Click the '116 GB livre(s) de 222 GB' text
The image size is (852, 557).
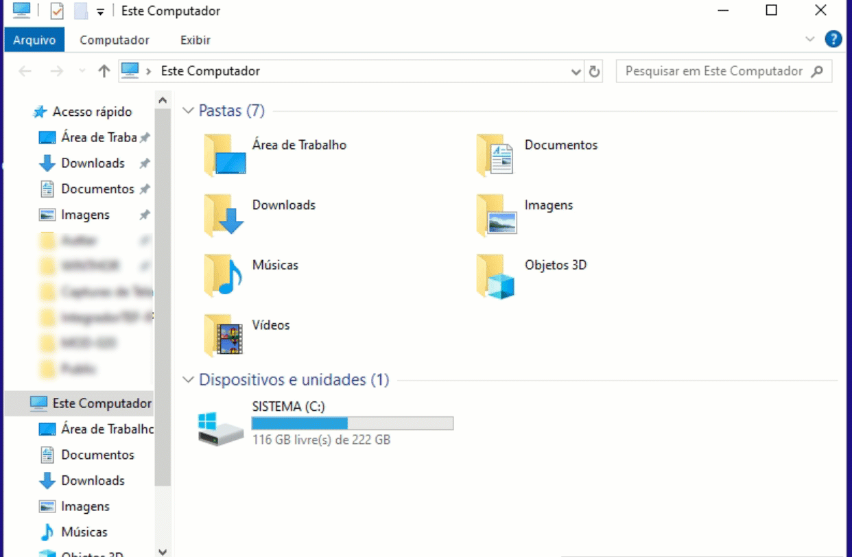pyautogui.click(x=321, y=440)
